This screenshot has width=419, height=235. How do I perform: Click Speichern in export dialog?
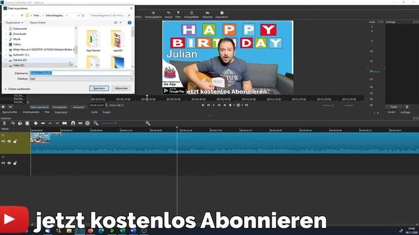(99, 88)
